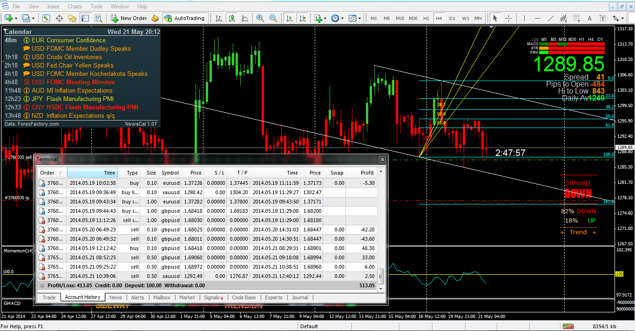Switch timeframe to D1
Screen dimensions: 635x331
(x=452, y=18)
